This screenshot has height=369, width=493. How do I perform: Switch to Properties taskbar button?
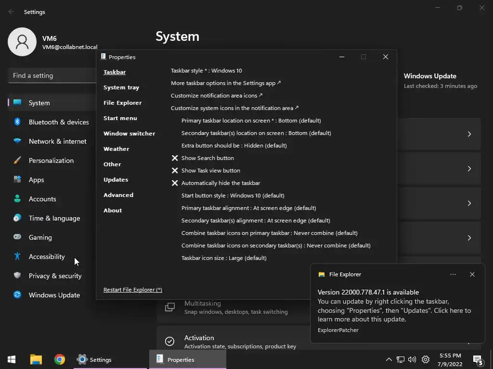[x=188, y=359]
